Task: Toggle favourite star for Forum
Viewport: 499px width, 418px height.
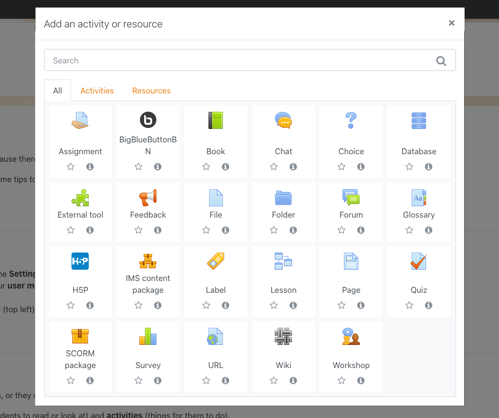Action: (x=341, y=229)
